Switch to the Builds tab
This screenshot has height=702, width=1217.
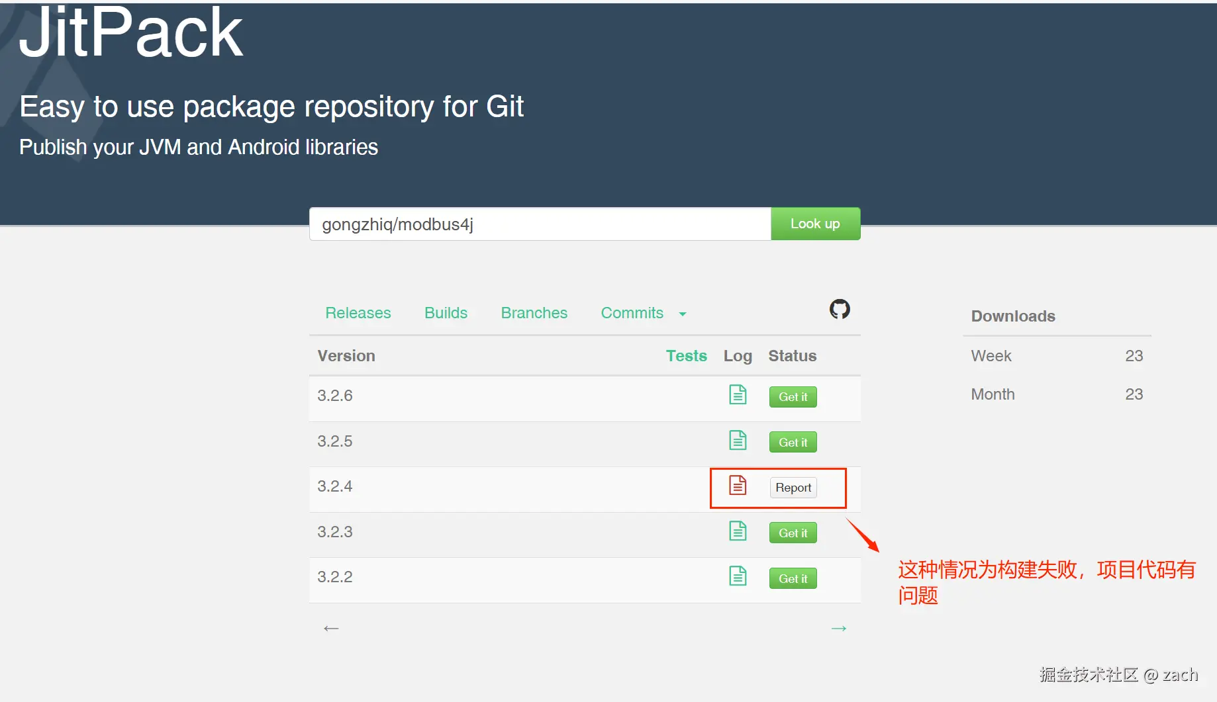click(446, 313)
